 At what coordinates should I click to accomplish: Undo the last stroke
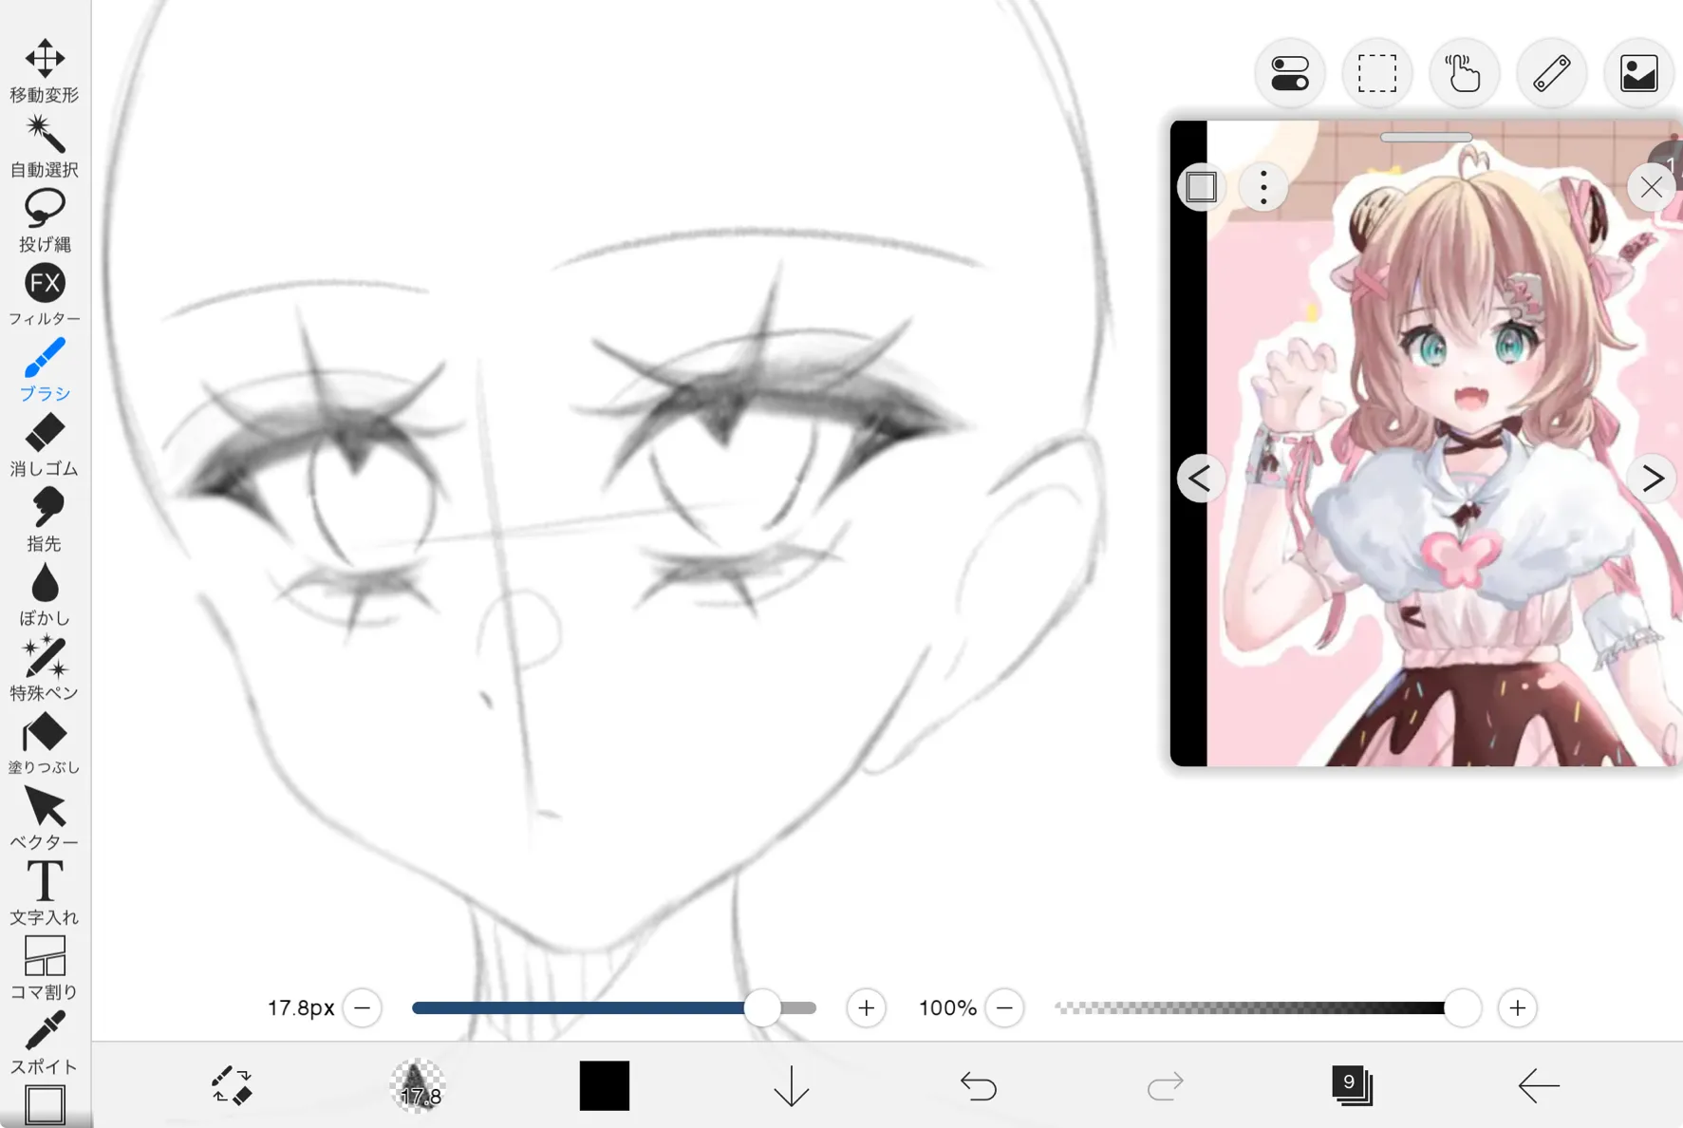pos(978,1085)
